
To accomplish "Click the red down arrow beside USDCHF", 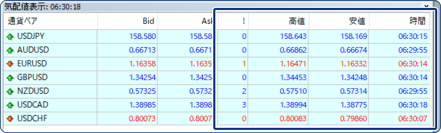I will pyautogui.click(x=10, y=119).
